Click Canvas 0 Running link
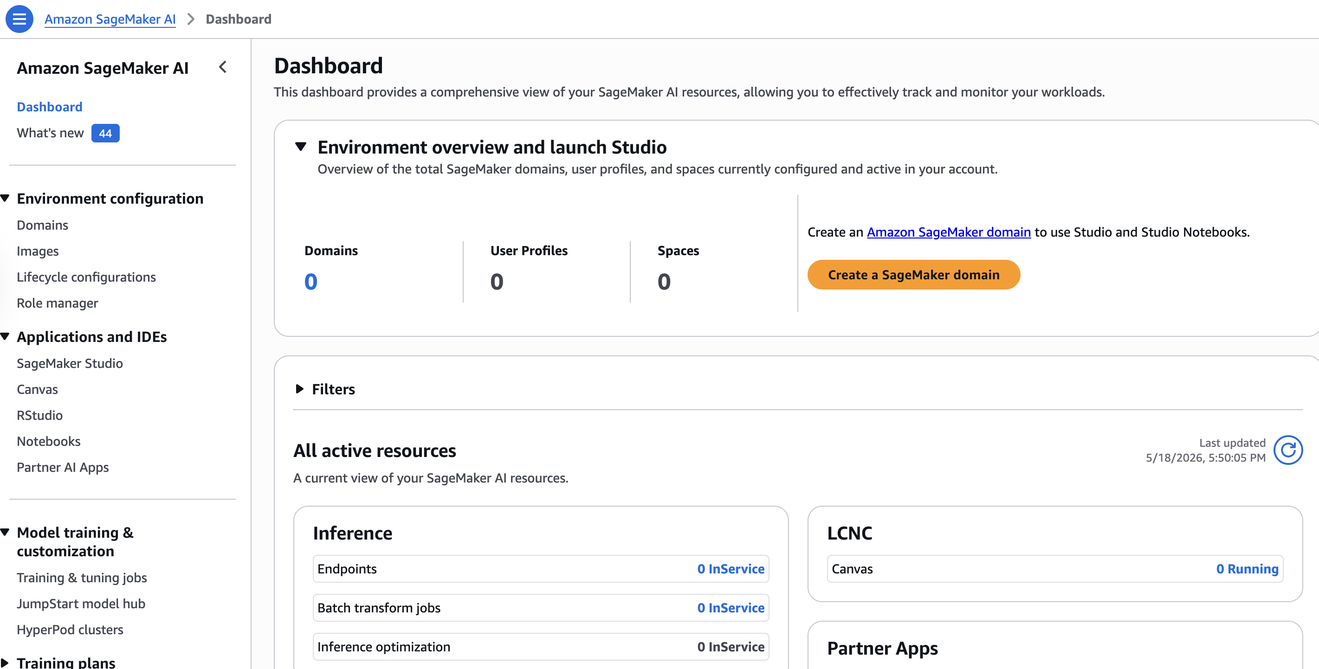 coord(1248,569)
